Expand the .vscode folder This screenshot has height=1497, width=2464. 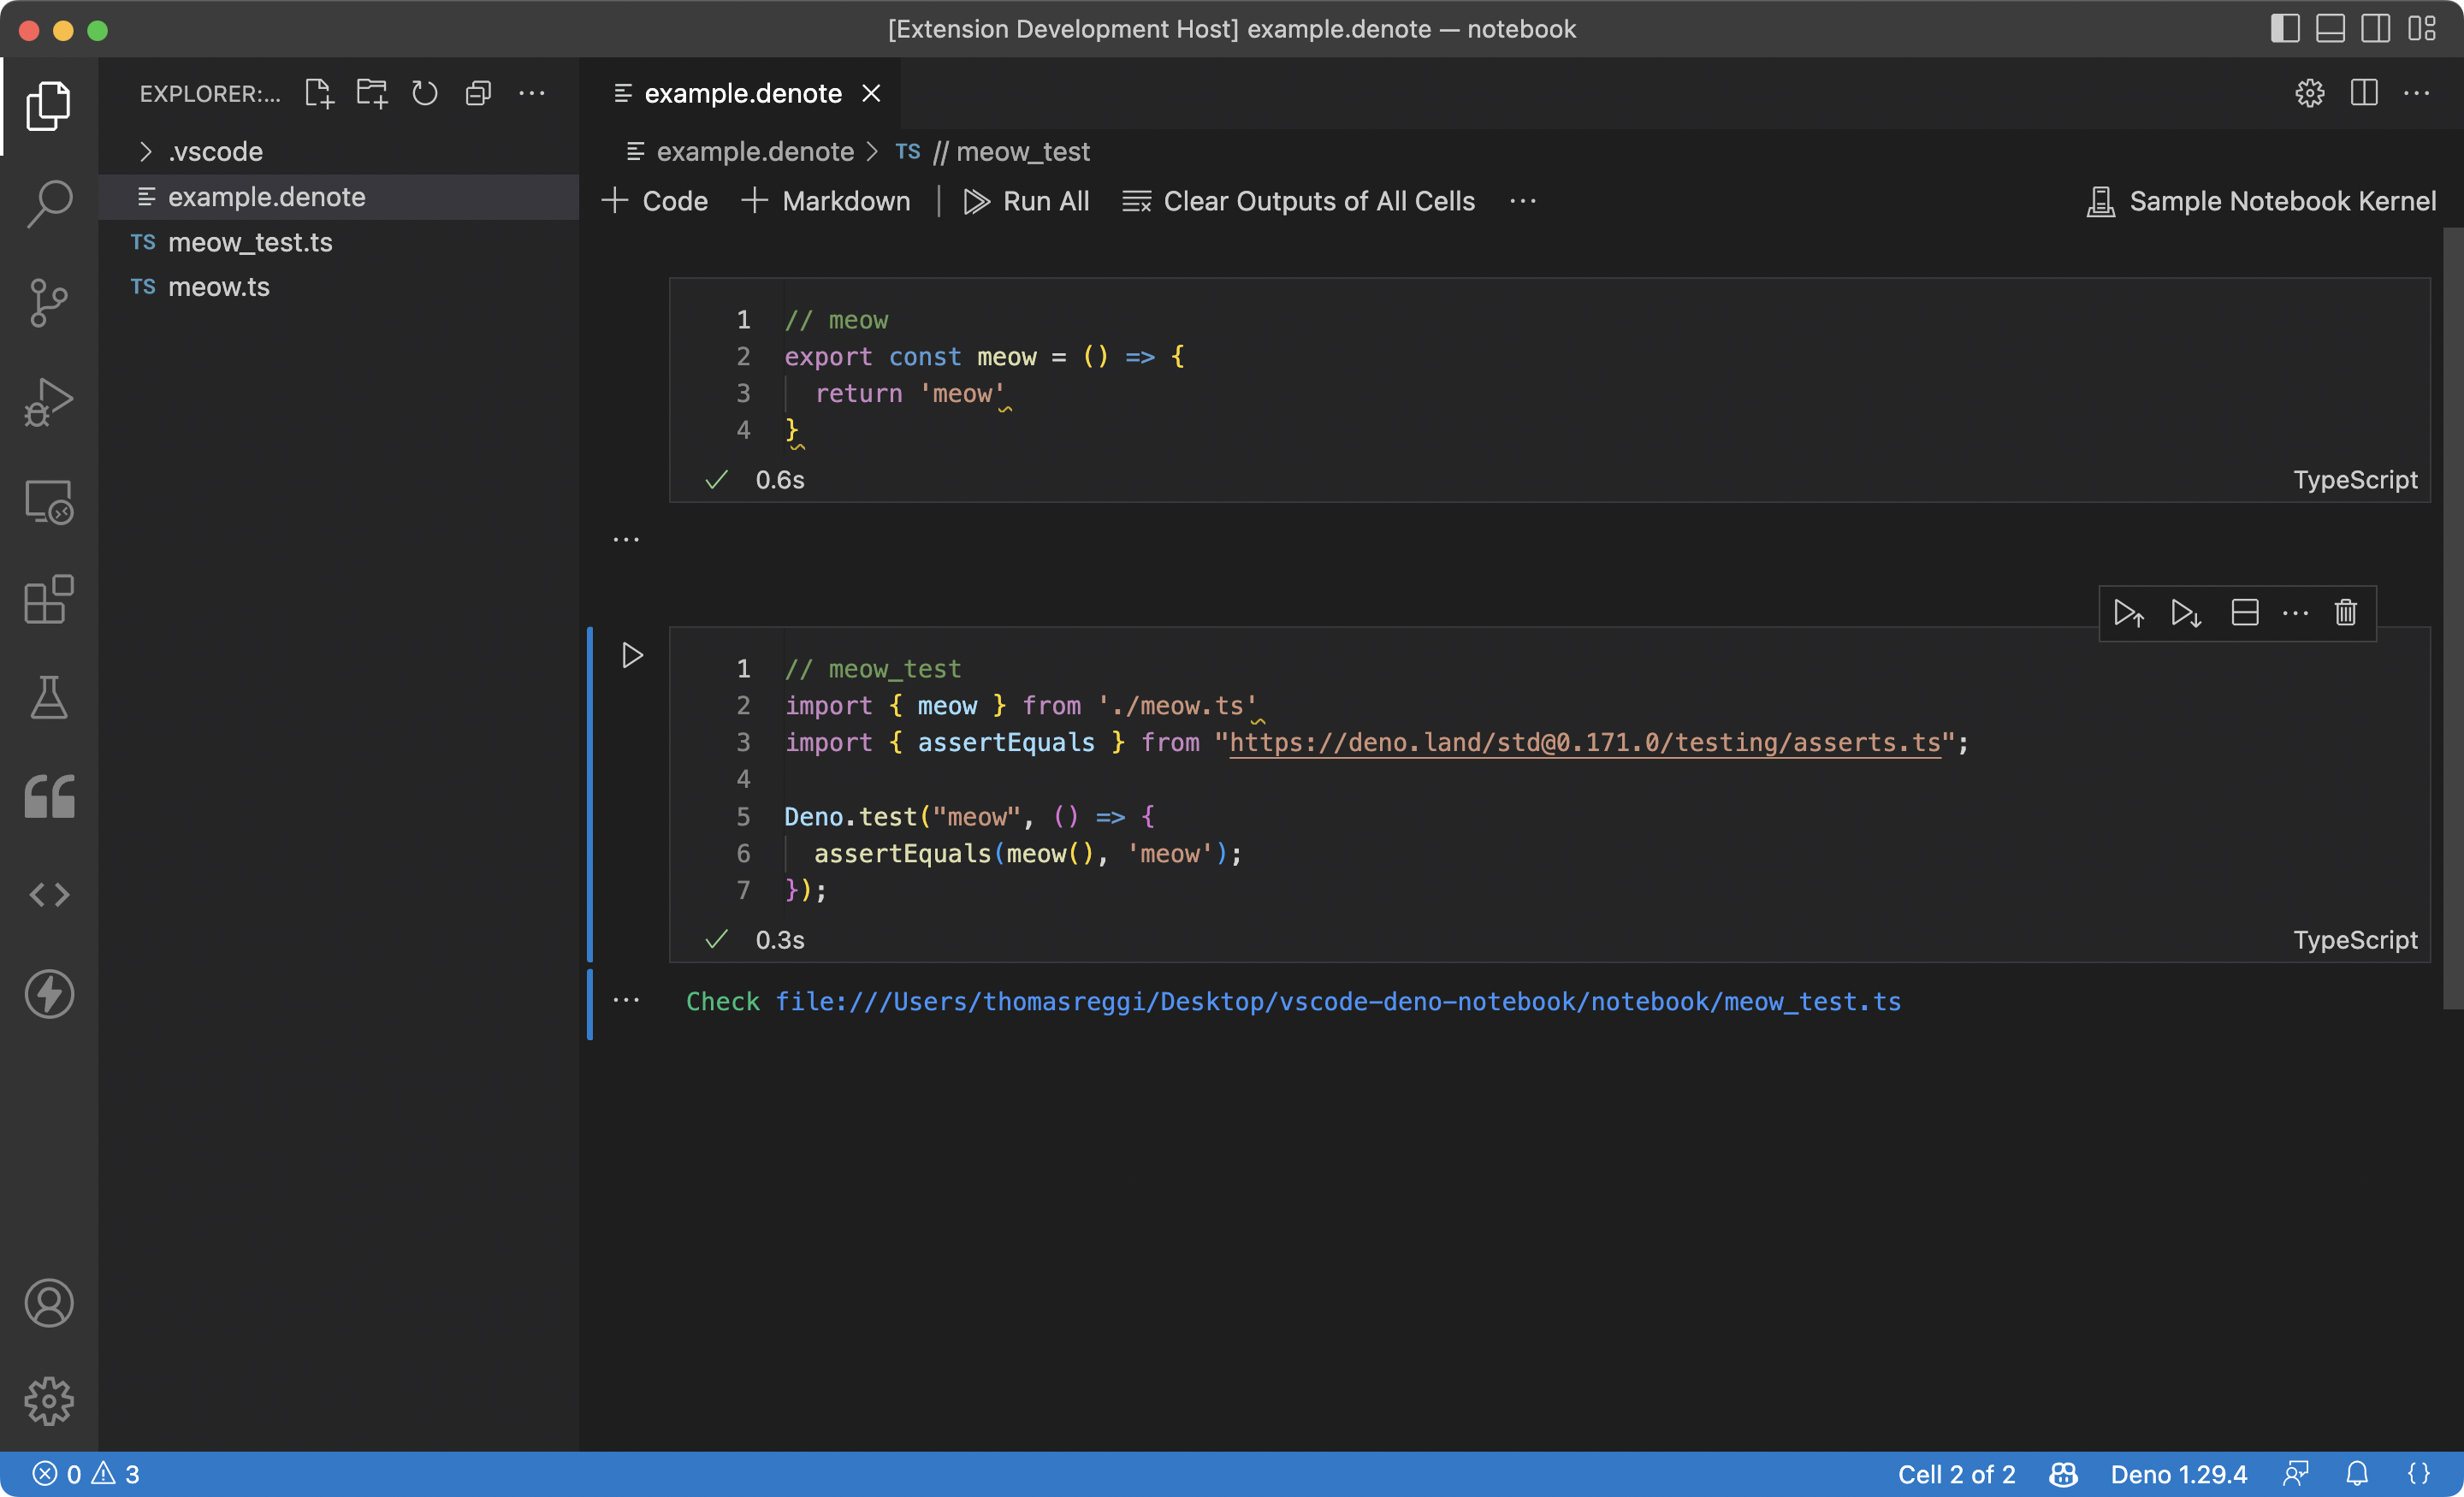point(215,152)
